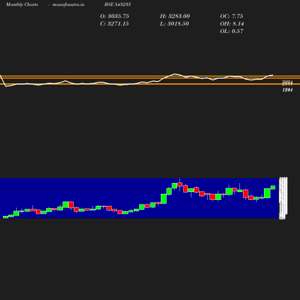Screen dimensions: 300x300
Task: Select the high price 'H: 3283.00'
Action: (x=175, y=16)
